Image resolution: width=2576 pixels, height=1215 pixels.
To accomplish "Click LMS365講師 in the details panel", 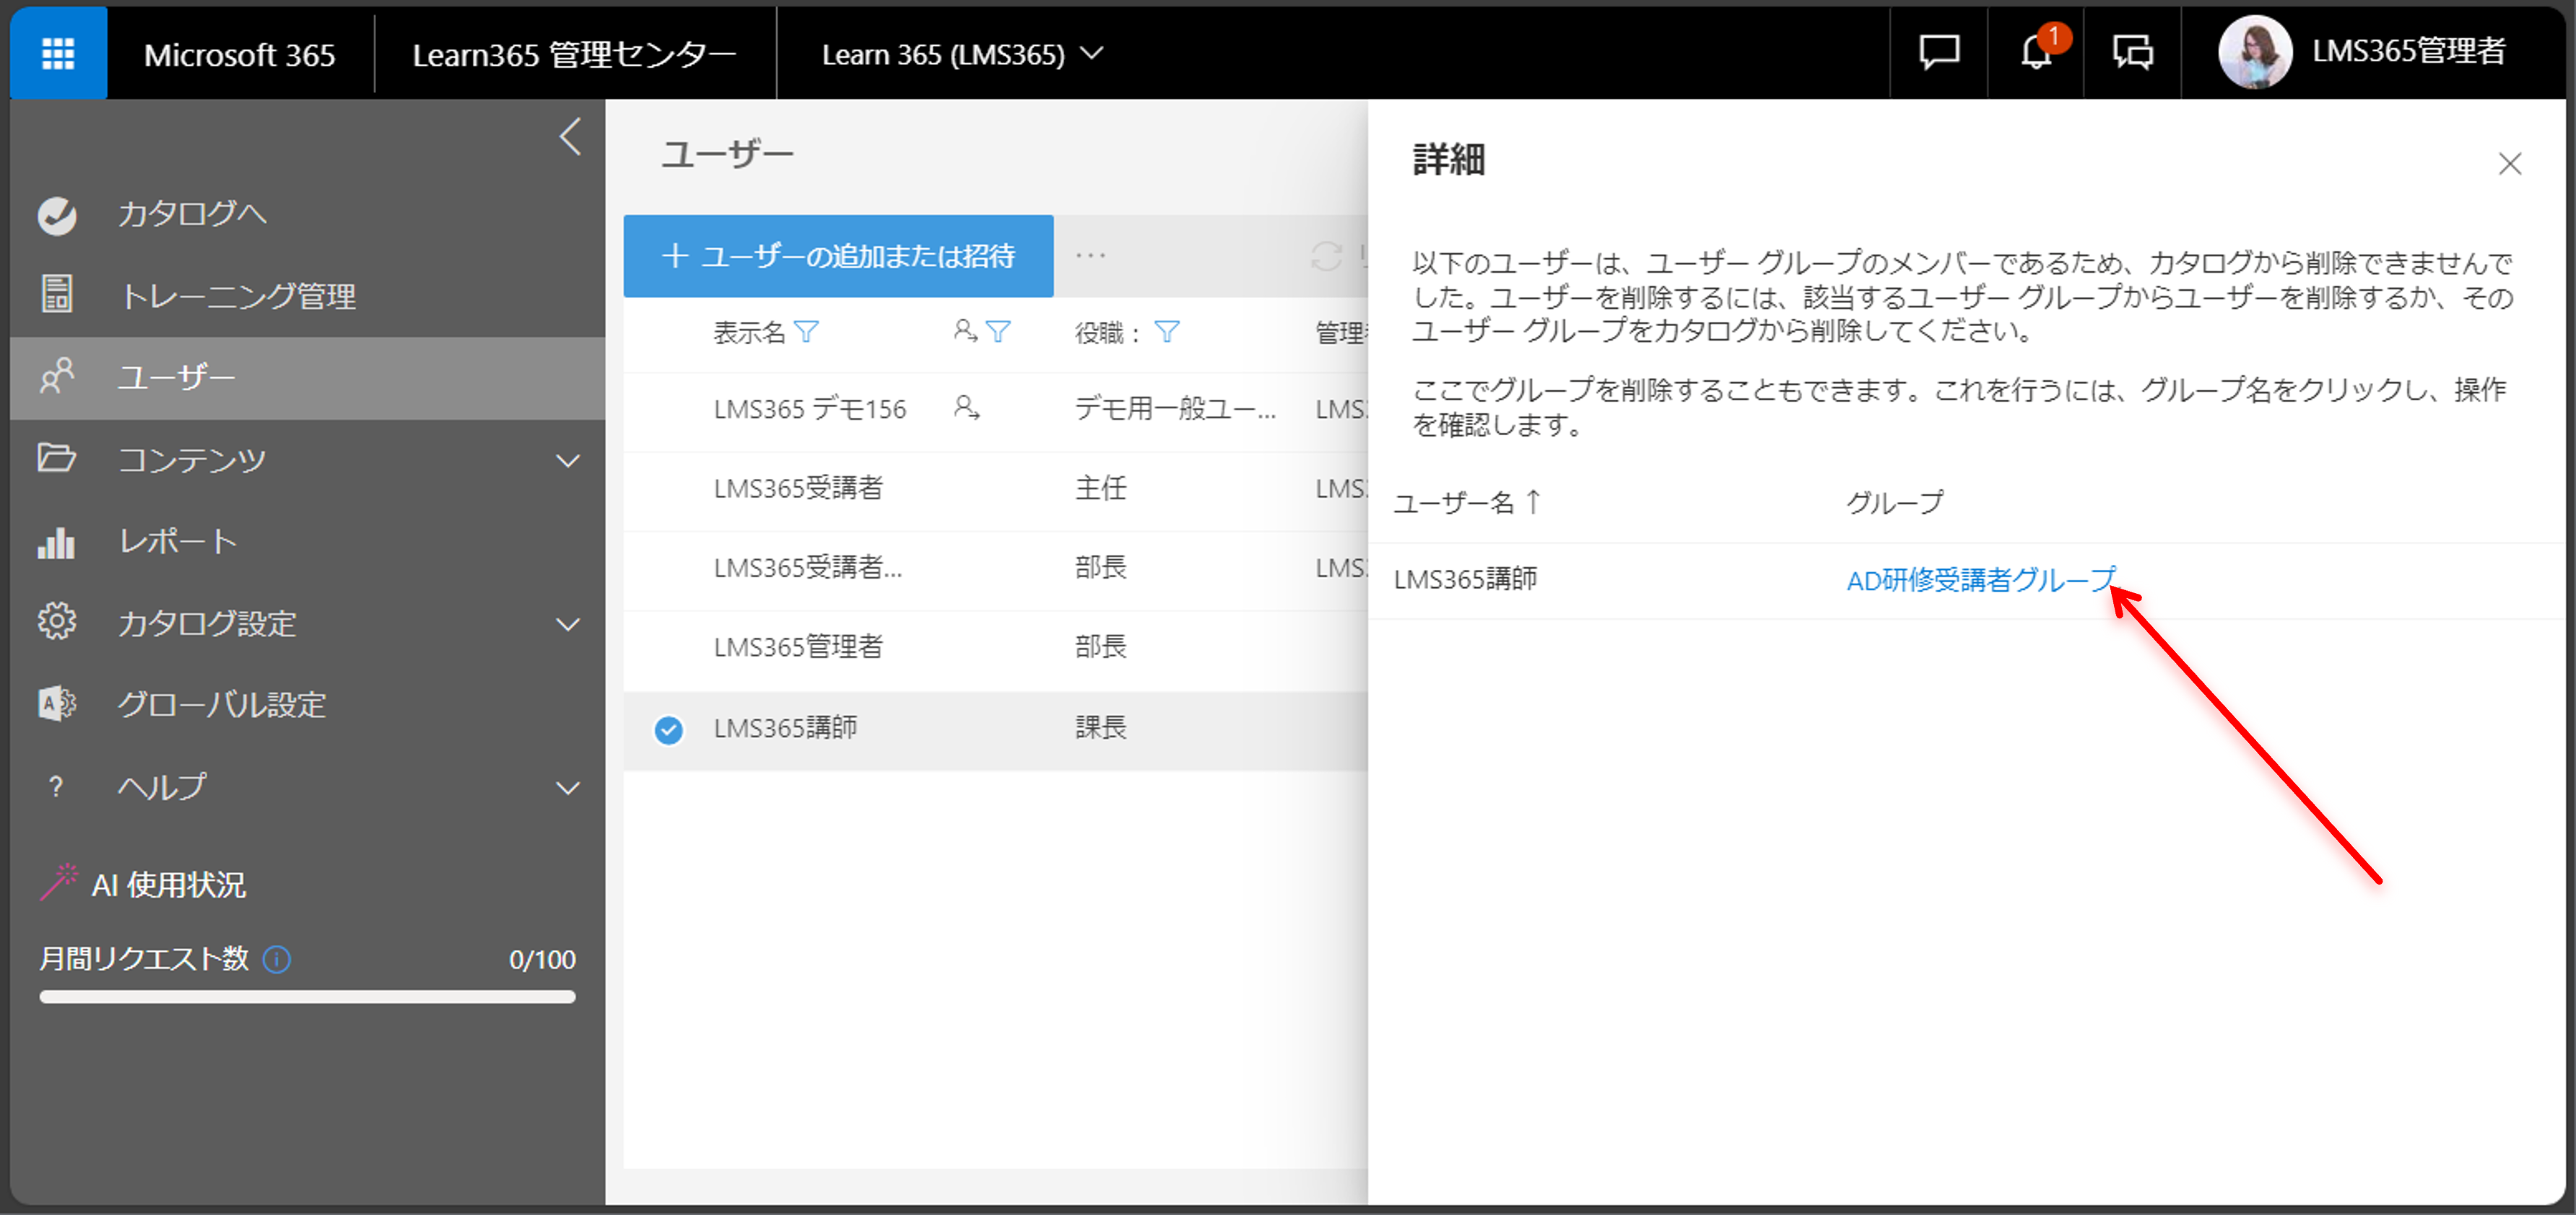I will pyautogui.click(x=1465, y=579).
